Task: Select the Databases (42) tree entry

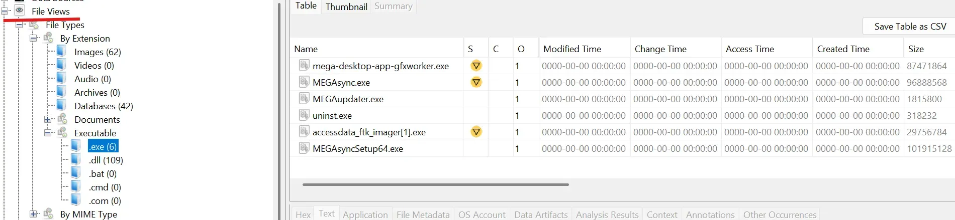Action: click(104, 106)
